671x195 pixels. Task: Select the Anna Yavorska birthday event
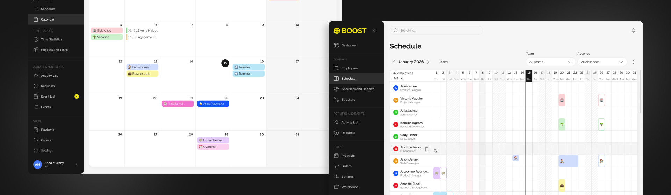click(x=213, y=104)
